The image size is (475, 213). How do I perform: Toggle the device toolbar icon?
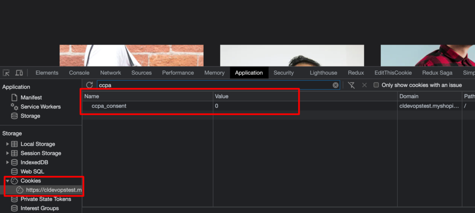click(19, 73)
